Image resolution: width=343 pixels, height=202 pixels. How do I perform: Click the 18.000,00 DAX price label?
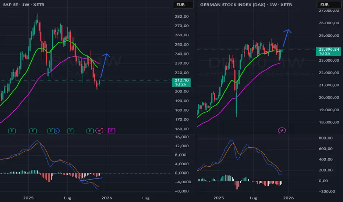tap(329, 122)
